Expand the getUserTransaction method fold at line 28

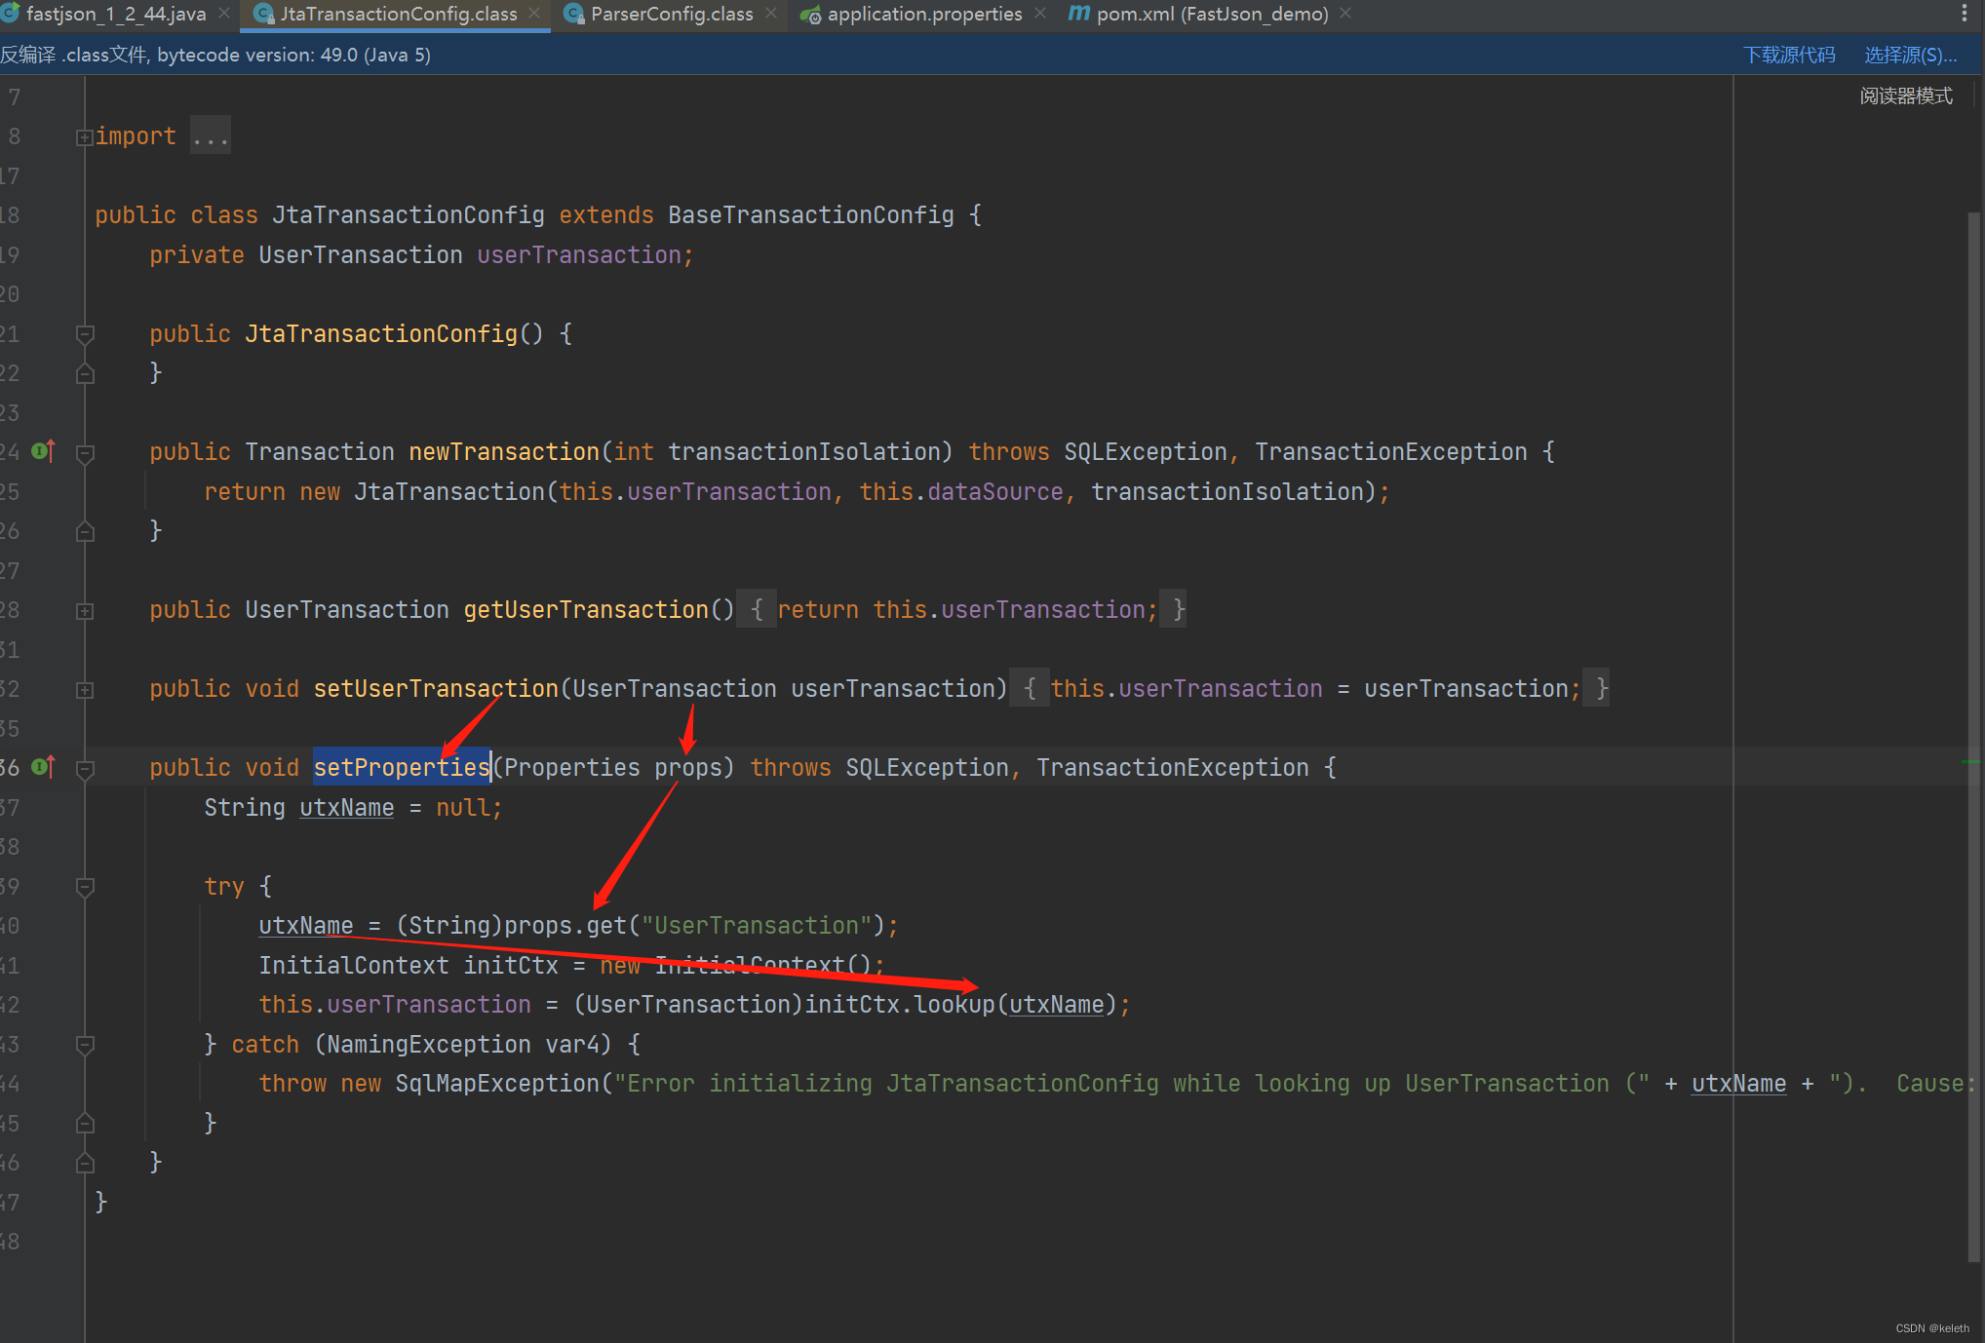point(84,609)
